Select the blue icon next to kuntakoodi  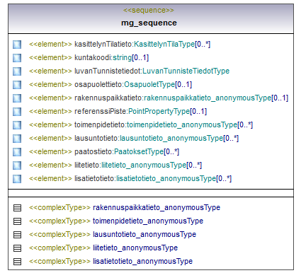tap(17, 58)
